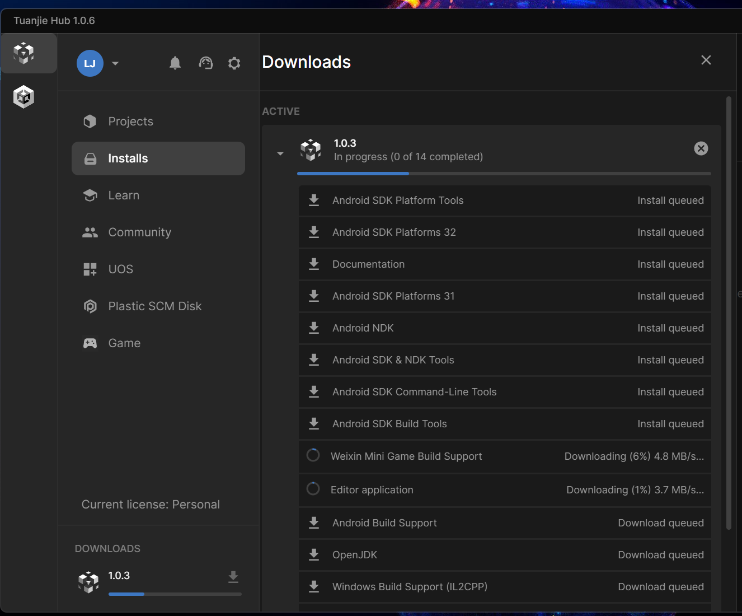This screenshot has width=742, height=616.
Task: Open preferences gear icon
Action: coord(234,63)
